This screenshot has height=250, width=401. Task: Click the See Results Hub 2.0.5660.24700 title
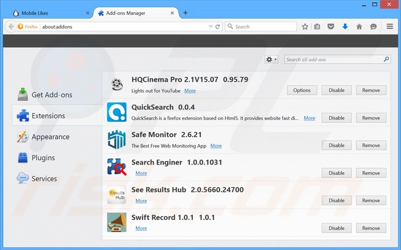[187, 190]
